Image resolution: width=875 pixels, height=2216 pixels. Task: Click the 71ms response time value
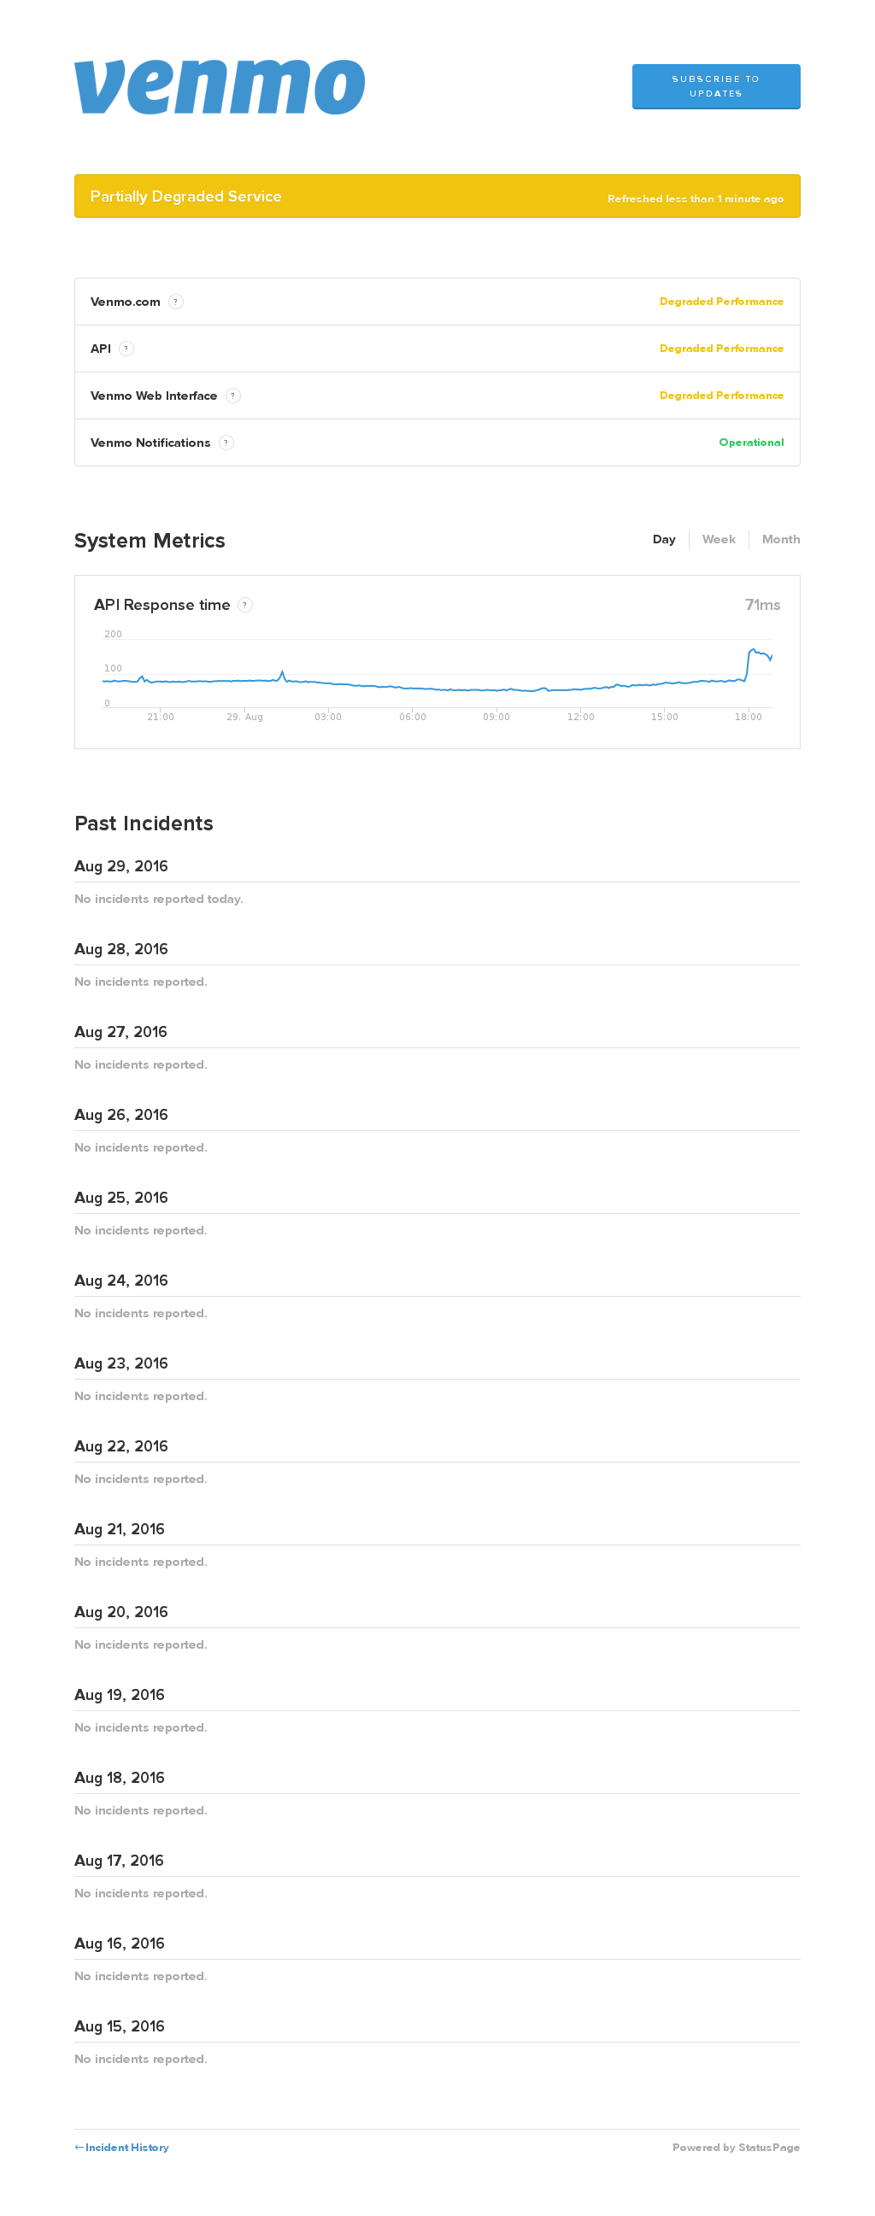(x=761, y=606)
